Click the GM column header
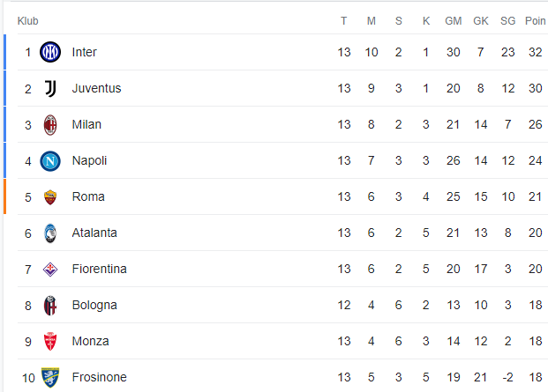The width and height of the screenshot is (548, 392). pyautogui.click(x=454, y=21)
